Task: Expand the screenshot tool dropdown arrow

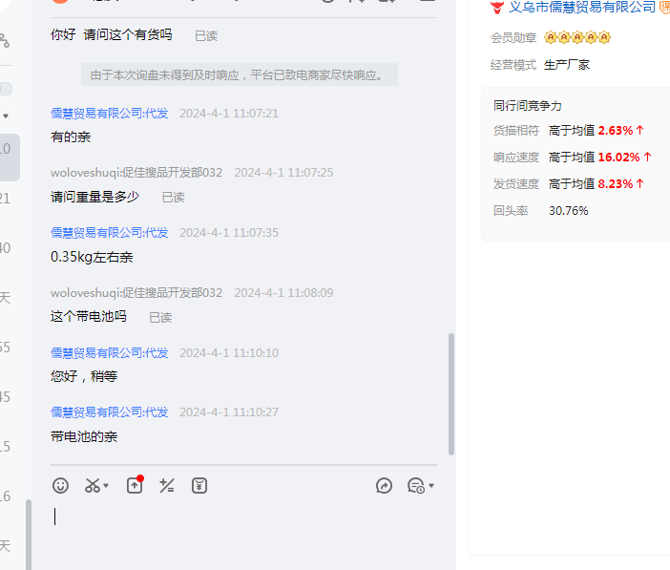Action: coord(106,486)
